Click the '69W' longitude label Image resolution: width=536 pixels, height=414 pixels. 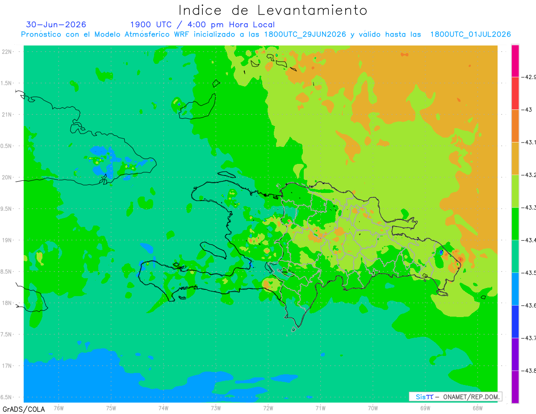425,408
